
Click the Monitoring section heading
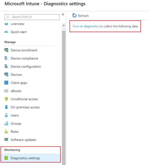(12, 150)
